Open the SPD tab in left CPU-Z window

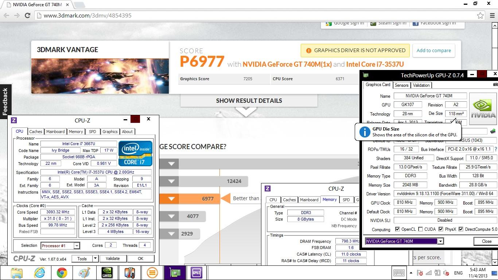coord(93,132)
